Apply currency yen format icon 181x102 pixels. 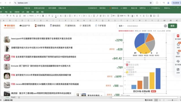[10, 16]
